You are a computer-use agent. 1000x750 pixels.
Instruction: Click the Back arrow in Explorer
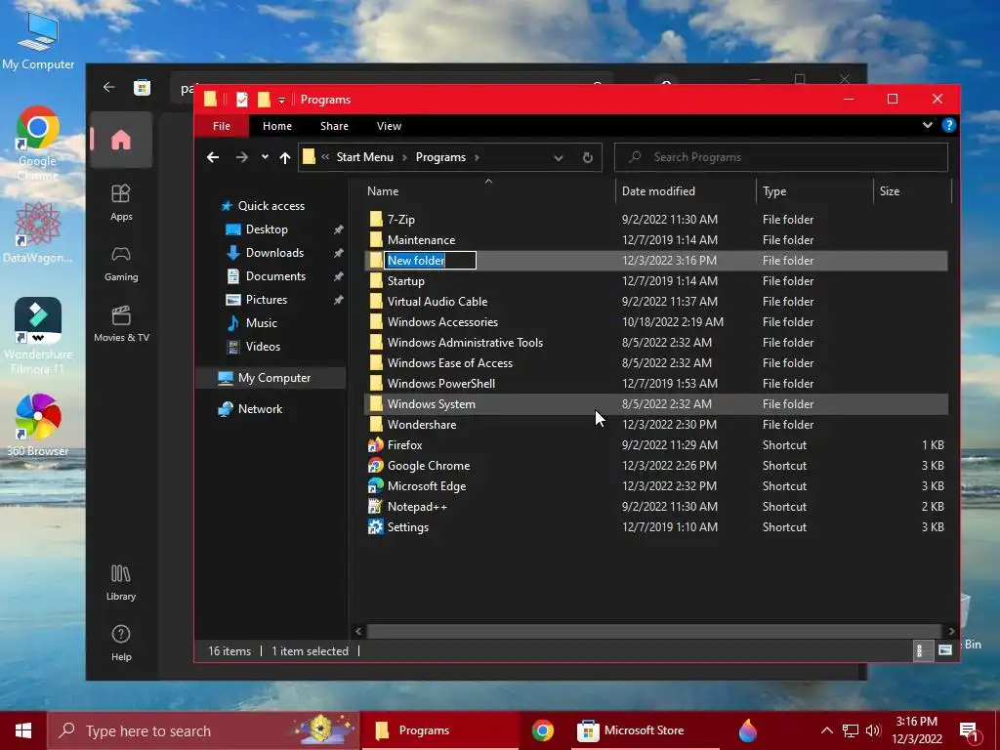[213, 157]
